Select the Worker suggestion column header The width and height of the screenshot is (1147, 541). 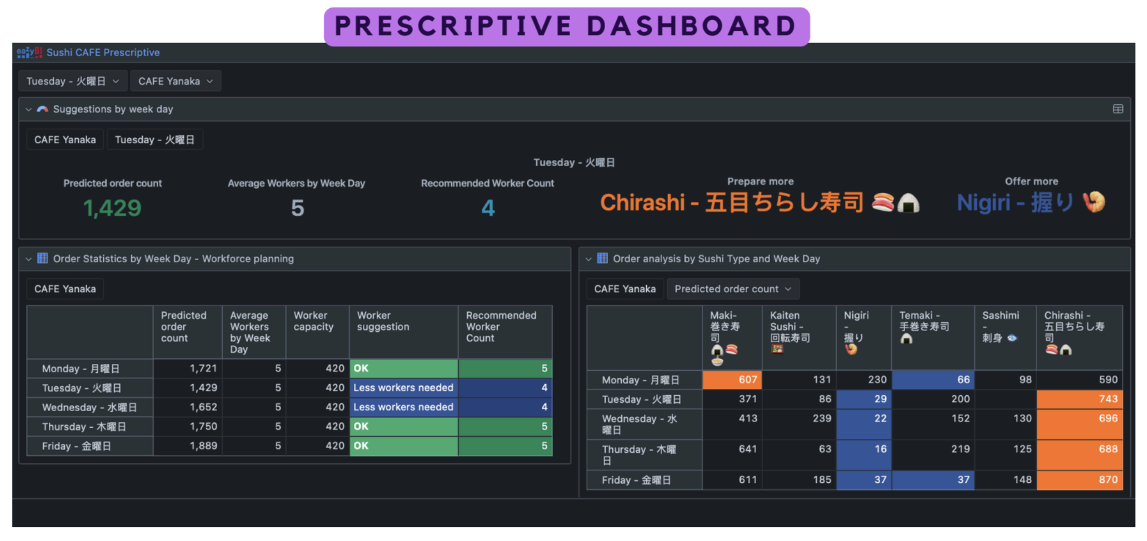pos(404,332)
